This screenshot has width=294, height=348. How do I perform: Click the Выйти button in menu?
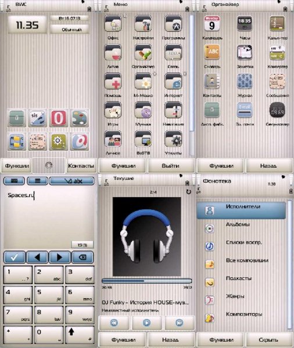point(171,165)
